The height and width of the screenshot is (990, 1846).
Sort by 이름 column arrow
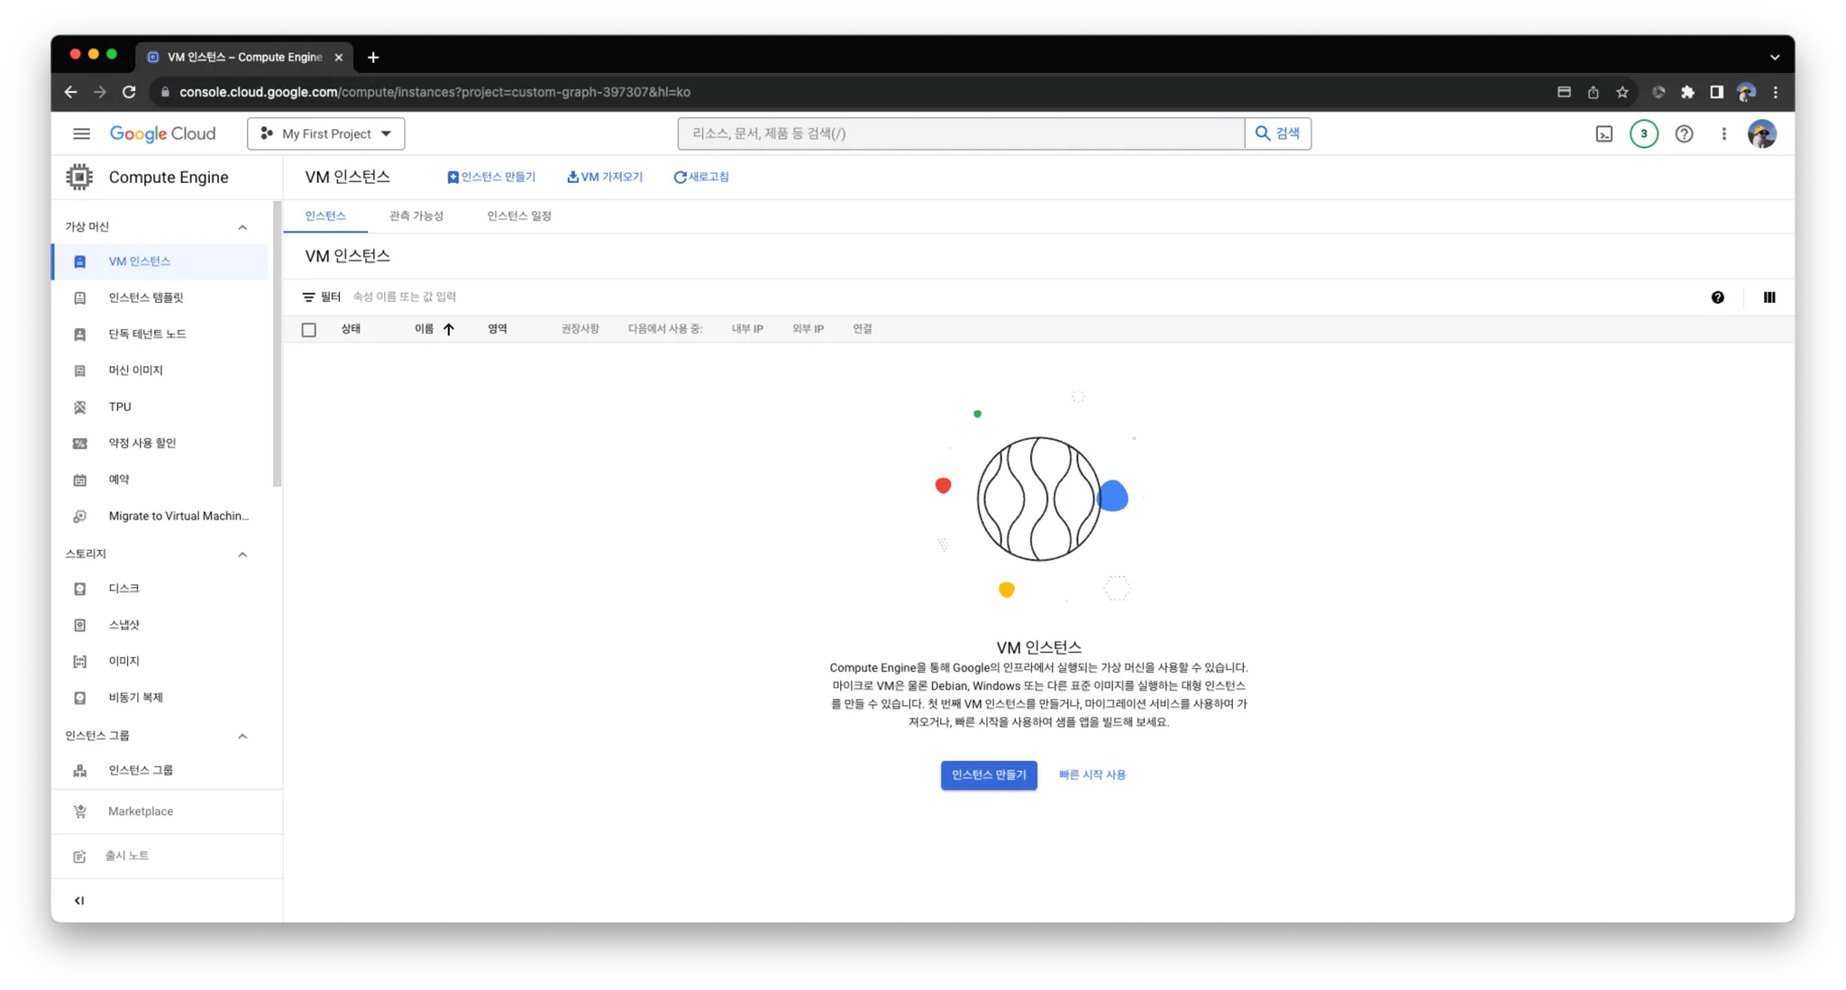pos(448,329)
